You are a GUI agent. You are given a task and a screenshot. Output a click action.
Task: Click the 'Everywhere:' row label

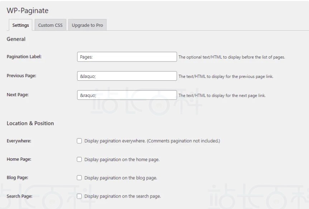click(19, 141)
